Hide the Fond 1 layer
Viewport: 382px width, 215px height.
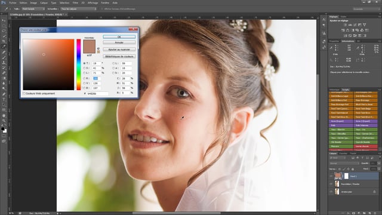pyautogui.click(x=331, y=176)
